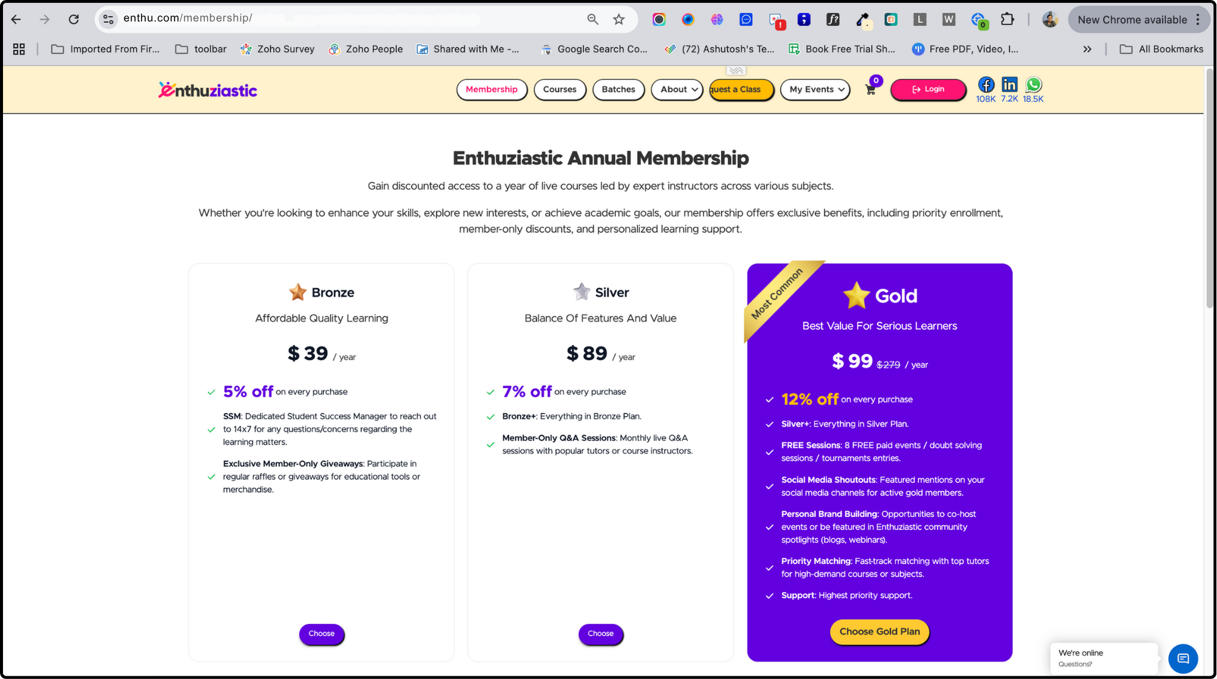
Task: Expand the About dropdown menu
Action: [678, 89]
